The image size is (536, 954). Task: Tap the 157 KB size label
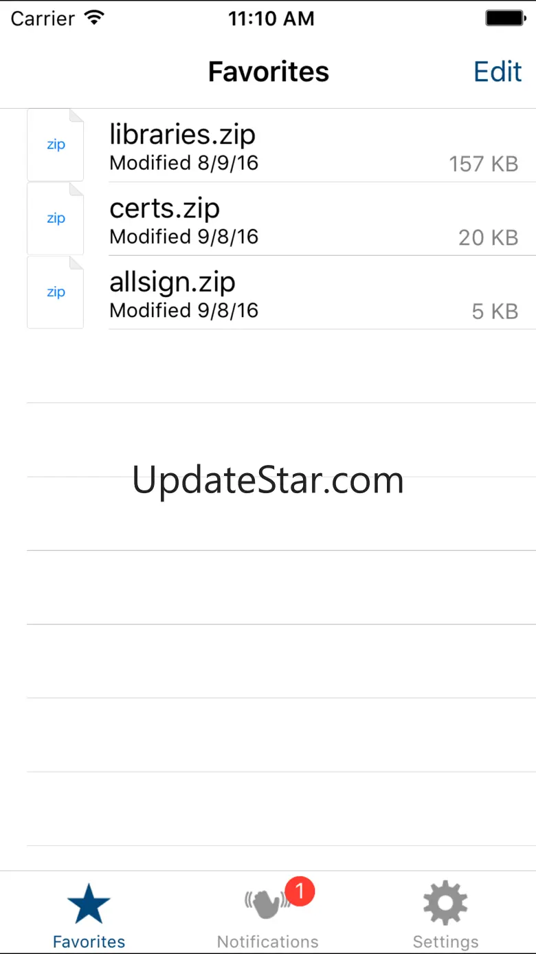[x=483, y=164]
